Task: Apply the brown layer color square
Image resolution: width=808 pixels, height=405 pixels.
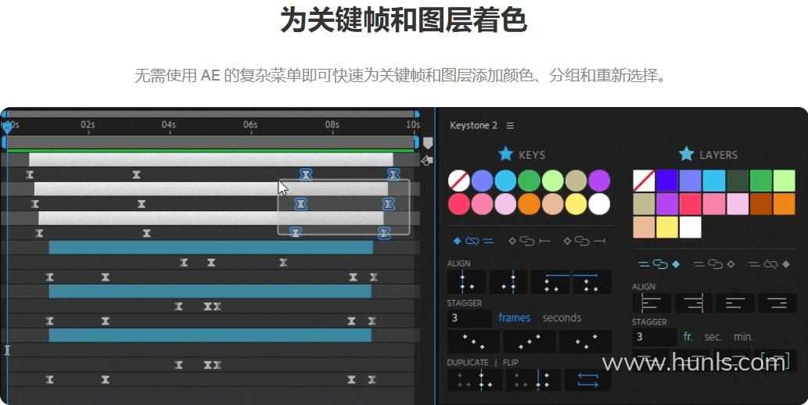Action: tap(760, 204)
